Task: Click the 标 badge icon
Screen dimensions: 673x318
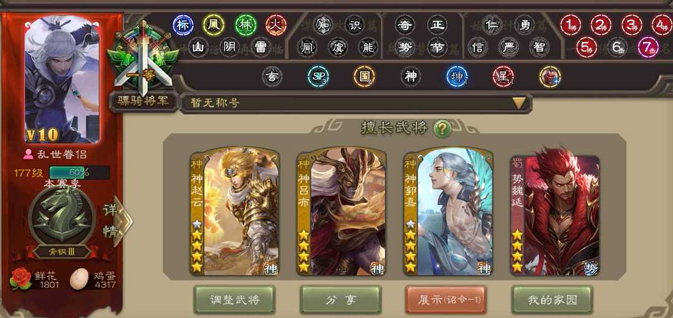Action: pos(183,26)
